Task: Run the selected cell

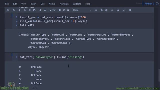Action: (x=53, y=10)
